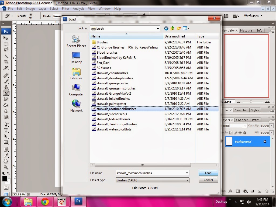Click the Cancel button

coord(208,180)
